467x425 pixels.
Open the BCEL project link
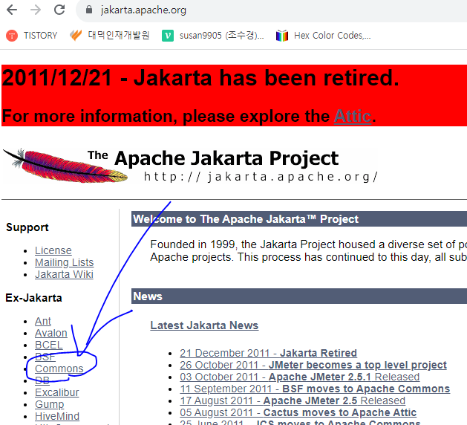click(x=48, y=345)
